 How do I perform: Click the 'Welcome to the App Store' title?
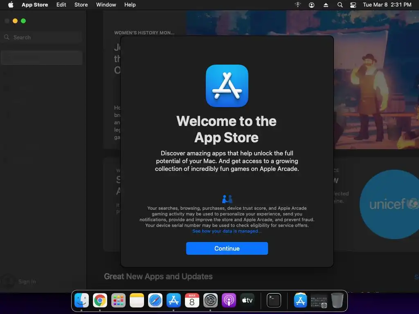pos(227,129)
